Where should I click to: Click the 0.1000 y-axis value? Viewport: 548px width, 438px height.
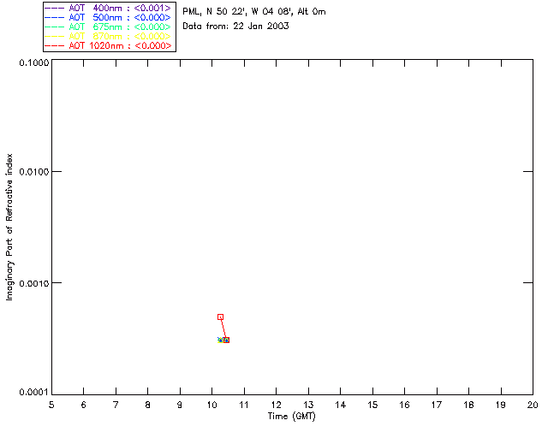click(x=34, y=62)
